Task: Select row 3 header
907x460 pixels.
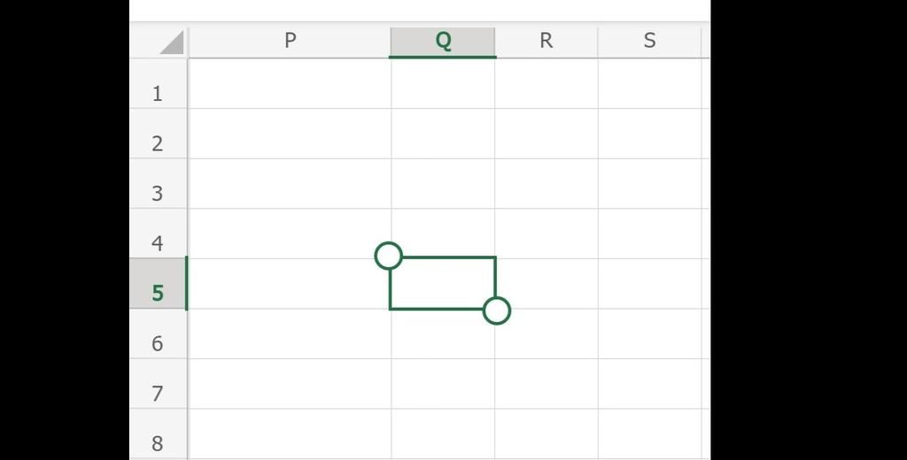Action: [x=158, y=193]
